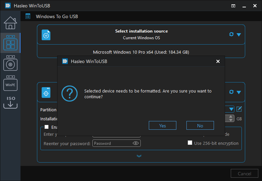
Task: Click the Hasleo WinToUSB app logo
Action: [x=8, y=6]
